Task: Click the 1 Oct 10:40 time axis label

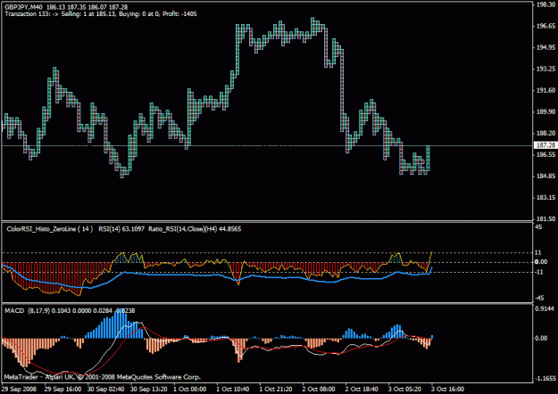Action: point(233,389)
